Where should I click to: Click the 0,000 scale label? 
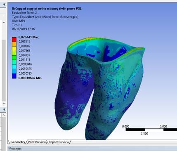[x=125, y=126]
